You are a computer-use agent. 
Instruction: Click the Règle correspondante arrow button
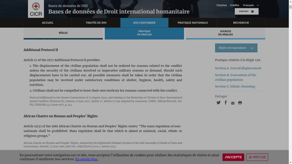[236, 48]
